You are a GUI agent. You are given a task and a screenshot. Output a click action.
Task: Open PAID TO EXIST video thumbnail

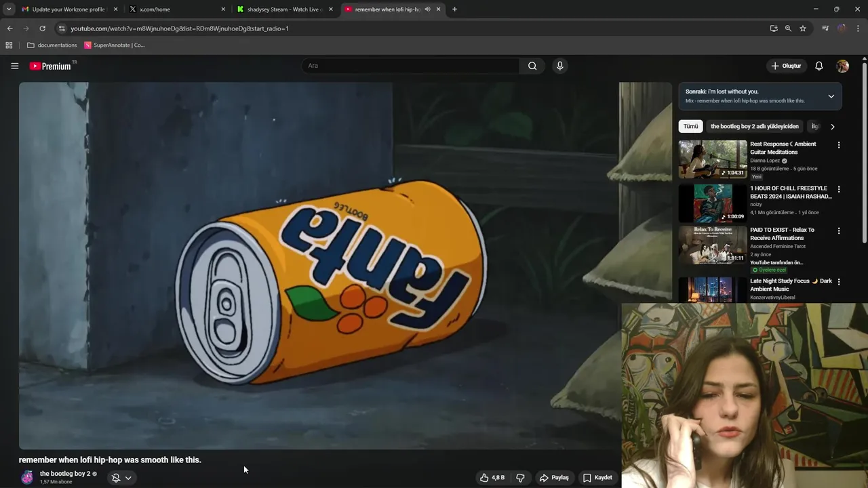click(x=713, y=245)
